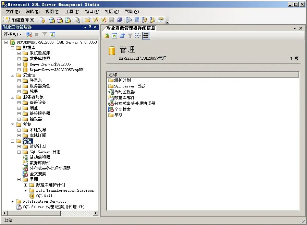Expand the 链接服务器 folder
The image size is (307, 225).
pyautogui.click(x=19, y=114)
